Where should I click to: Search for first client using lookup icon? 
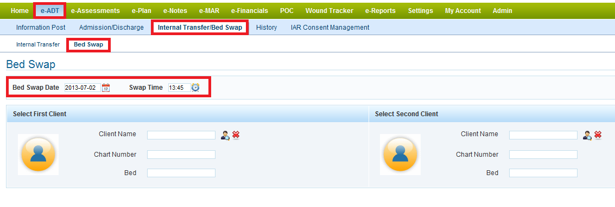click(225, 135)
